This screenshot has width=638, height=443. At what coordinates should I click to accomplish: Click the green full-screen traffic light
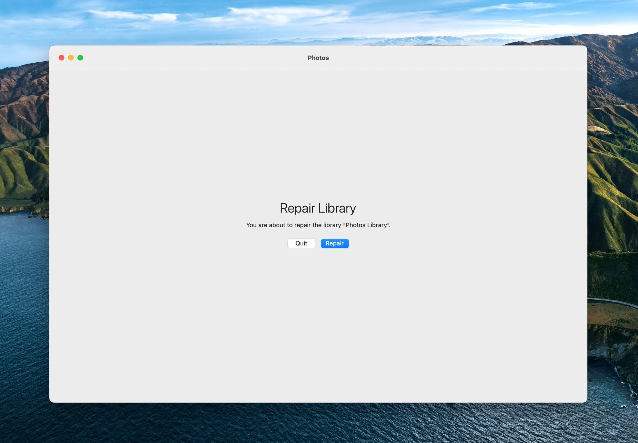(x=80, y=58)
